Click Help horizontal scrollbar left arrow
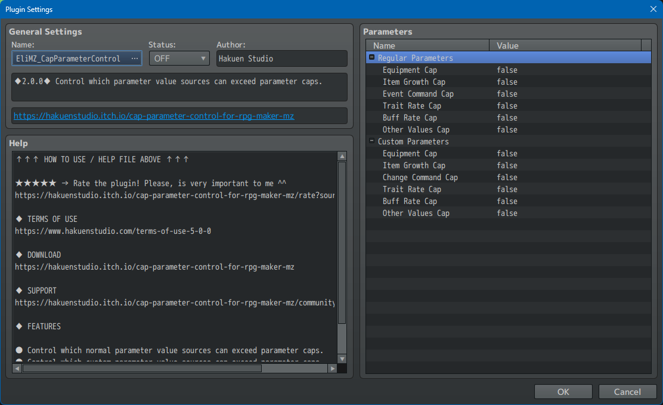This screenshot has width=663, height=405. tap(17, 369)
